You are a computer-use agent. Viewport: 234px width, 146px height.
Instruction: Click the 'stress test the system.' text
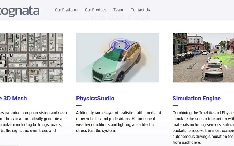pyautogui.click(x=96, y=131)
